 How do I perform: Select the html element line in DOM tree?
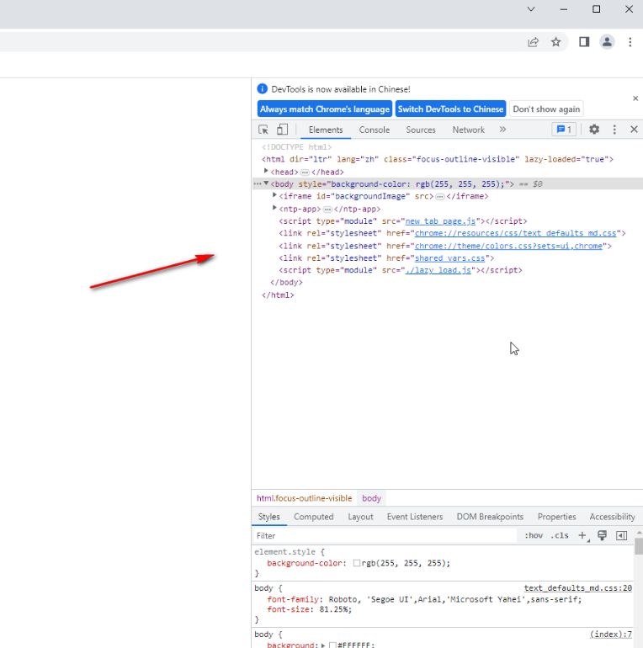[437, 159]
